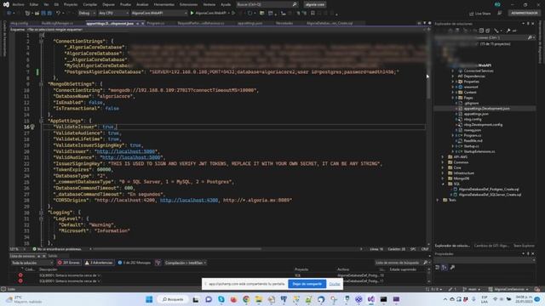Close the appsettings.Development.json tab
The height and width of the screenshot is (306, 545).
143,24
